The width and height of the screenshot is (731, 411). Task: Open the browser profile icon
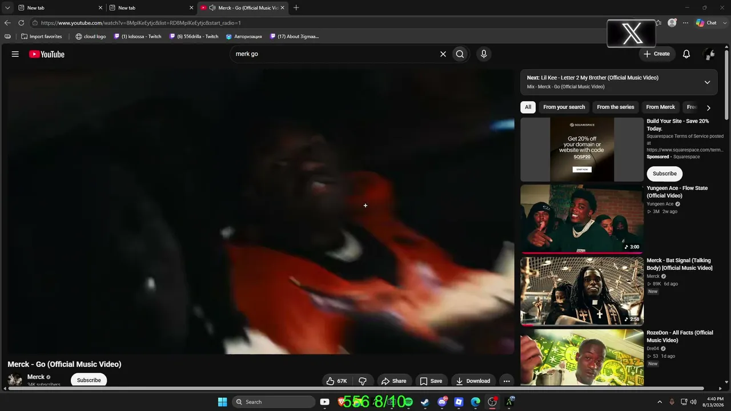[x=672, y=23]
